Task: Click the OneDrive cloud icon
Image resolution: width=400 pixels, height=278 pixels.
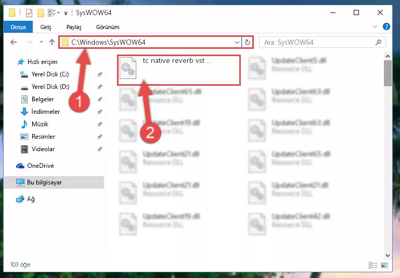Action: (x=20, y=166)
